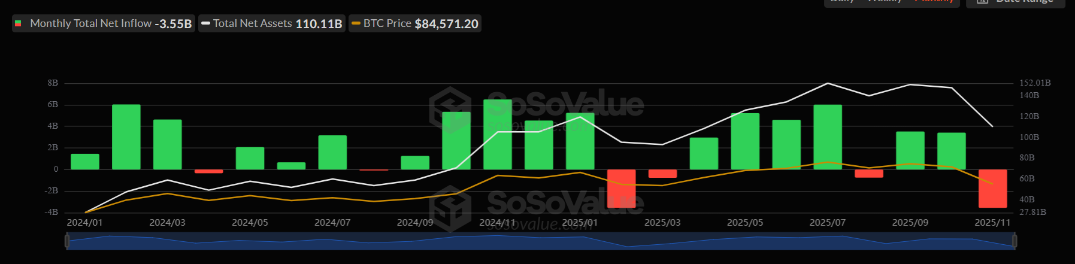Select the May 2025 green inflow bar
This screenshot has height=264, width=1075.
pyautogui.click(x=746, y=141)
